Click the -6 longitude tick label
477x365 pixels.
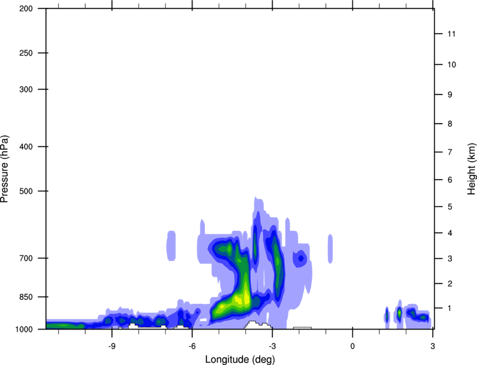click(x=192, y=346)
